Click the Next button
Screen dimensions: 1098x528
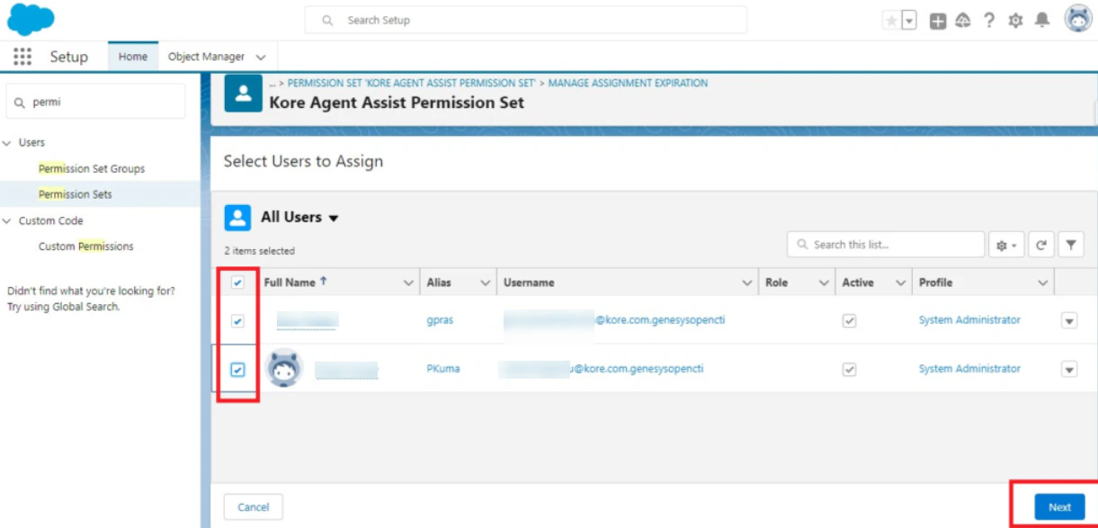click(1058, 506)
